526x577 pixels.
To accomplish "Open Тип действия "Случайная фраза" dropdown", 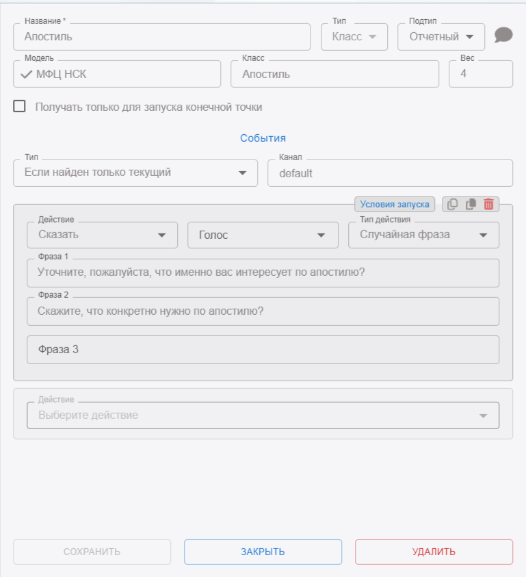I will tap(423, 235).
